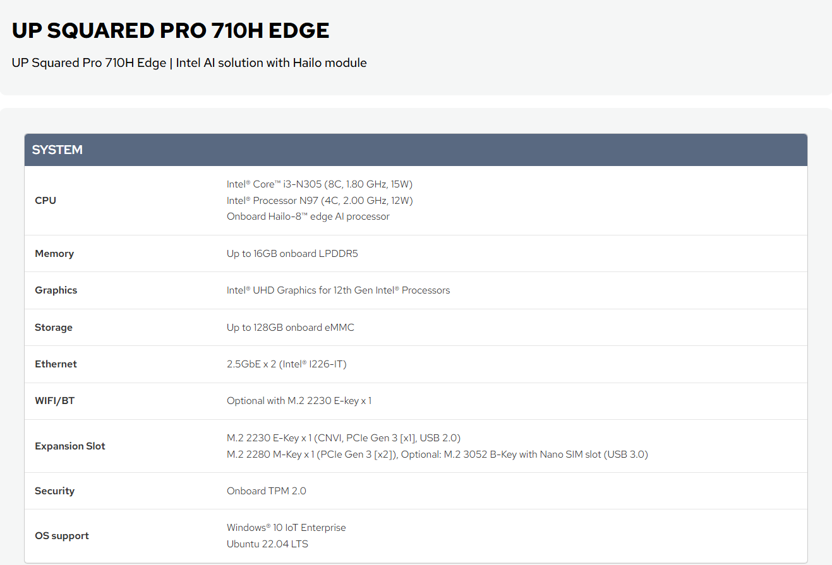Select the Intel Core i3-N305 spec line

(x=320, y=184)
